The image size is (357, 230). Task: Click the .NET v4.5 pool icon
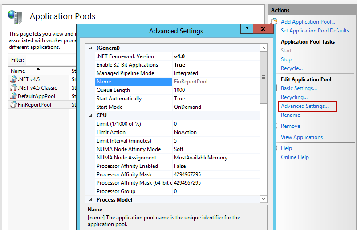[13, 79]
